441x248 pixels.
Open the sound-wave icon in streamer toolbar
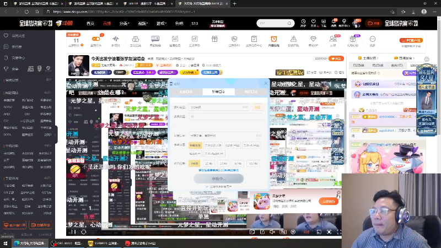coord(116,39)
